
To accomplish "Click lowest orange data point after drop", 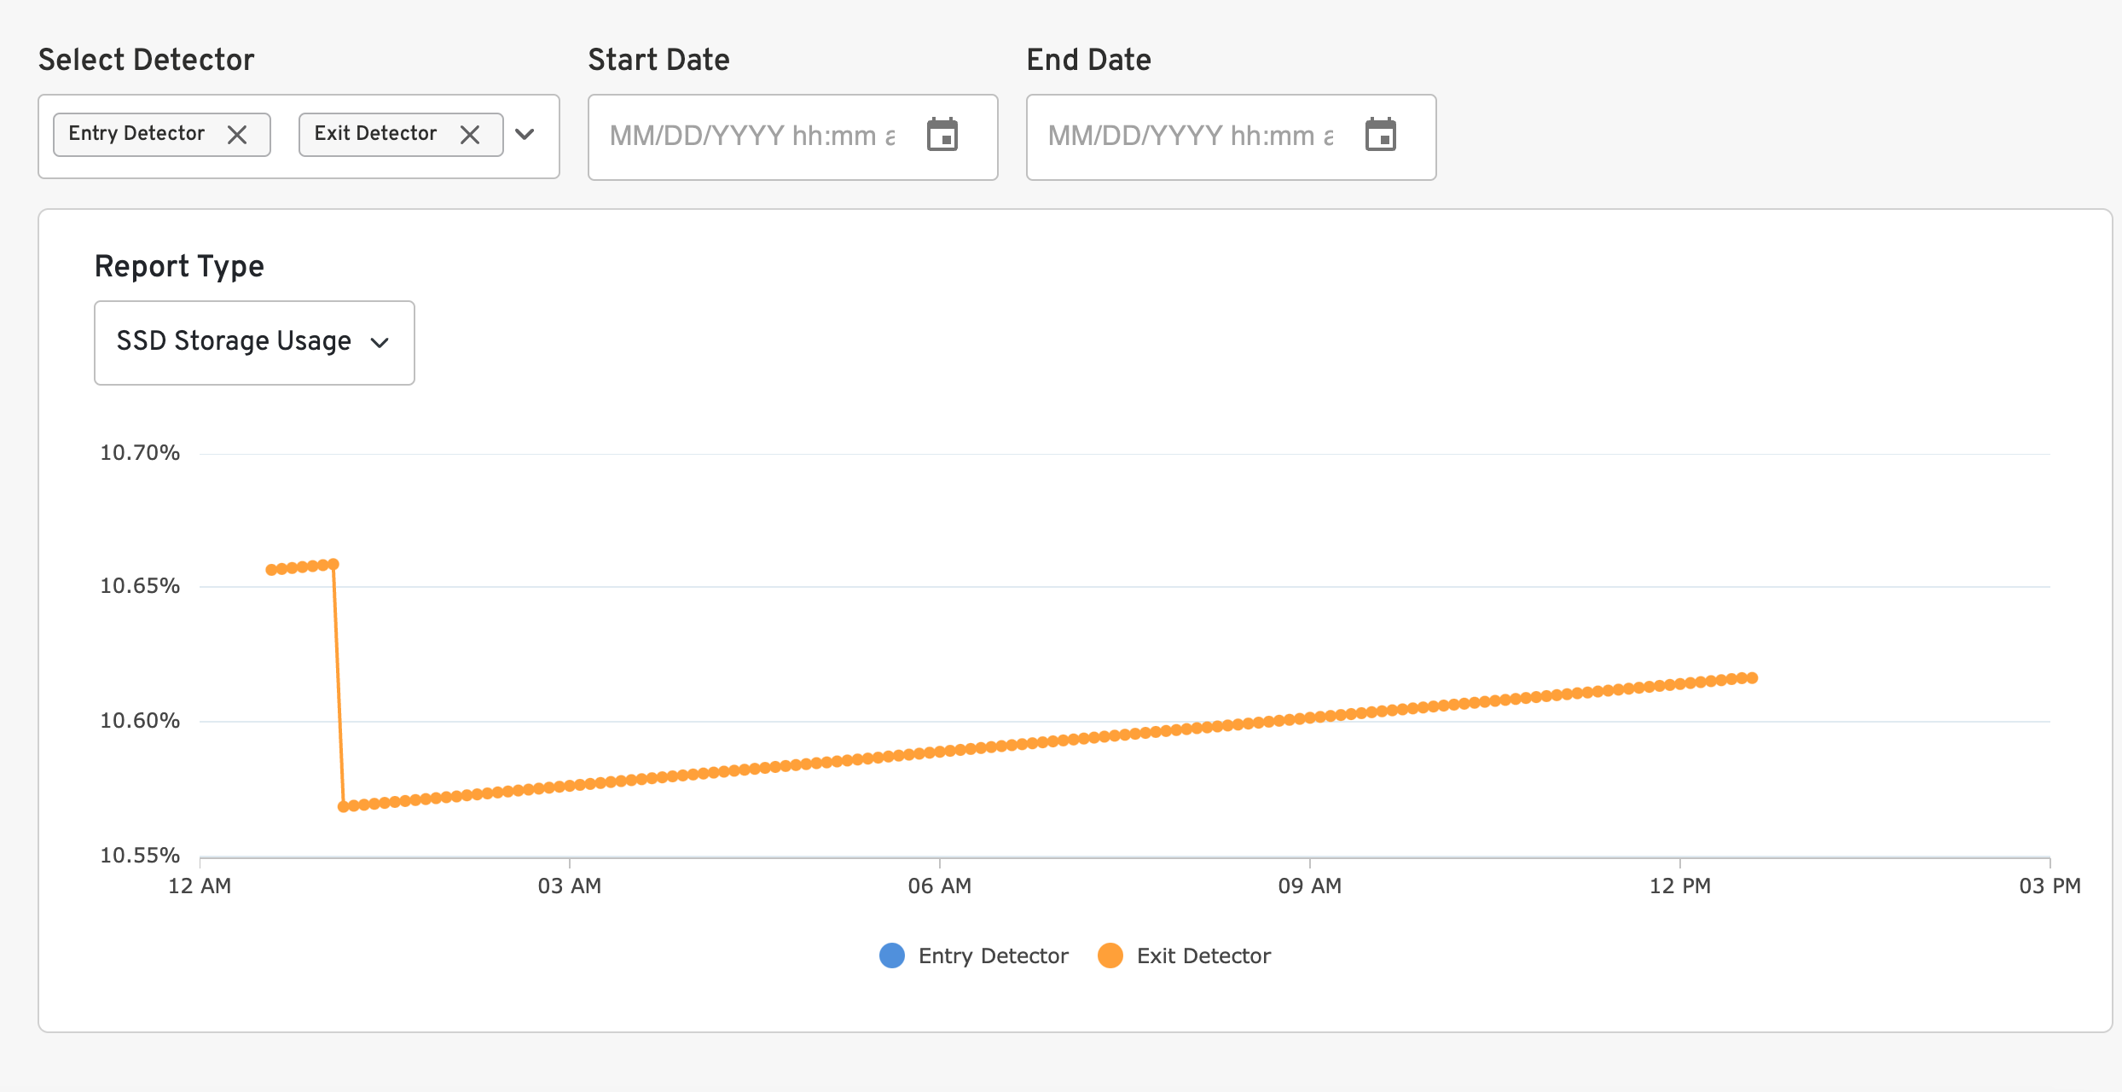I will (x=344, y=806).
